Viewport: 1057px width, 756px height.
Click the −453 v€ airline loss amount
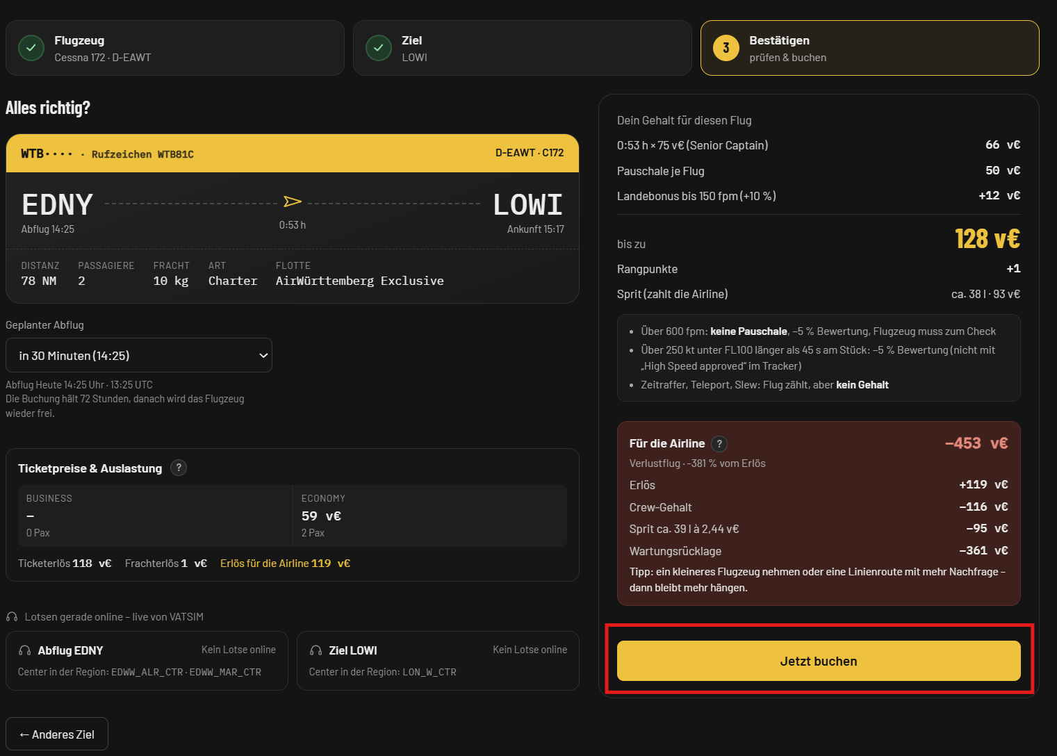(x=976, y=443)
